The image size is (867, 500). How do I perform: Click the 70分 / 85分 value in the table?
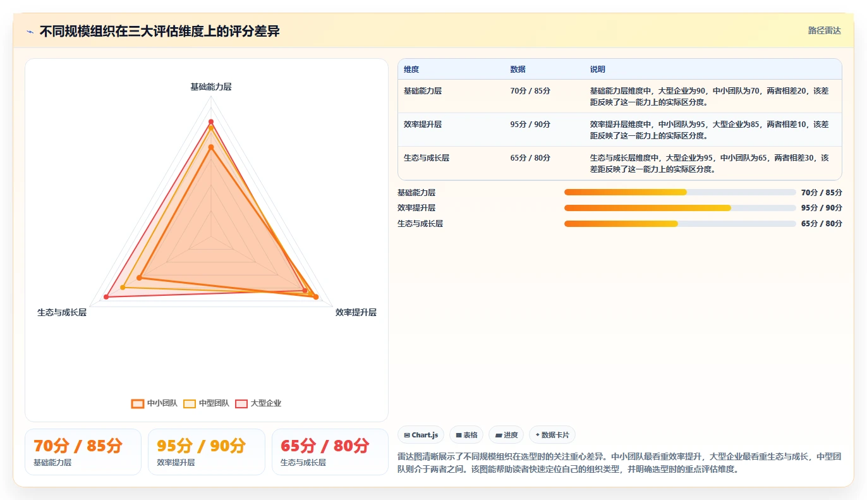tap(530, 91)
